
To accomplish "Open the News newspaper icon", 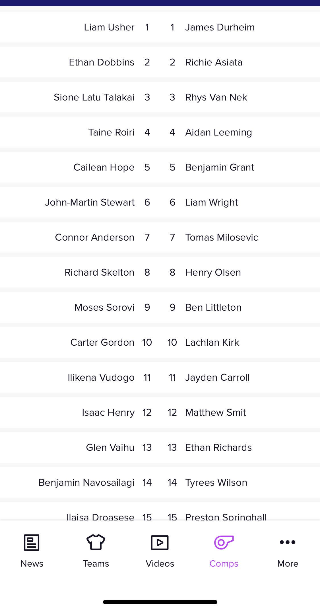I will point(32,542).
